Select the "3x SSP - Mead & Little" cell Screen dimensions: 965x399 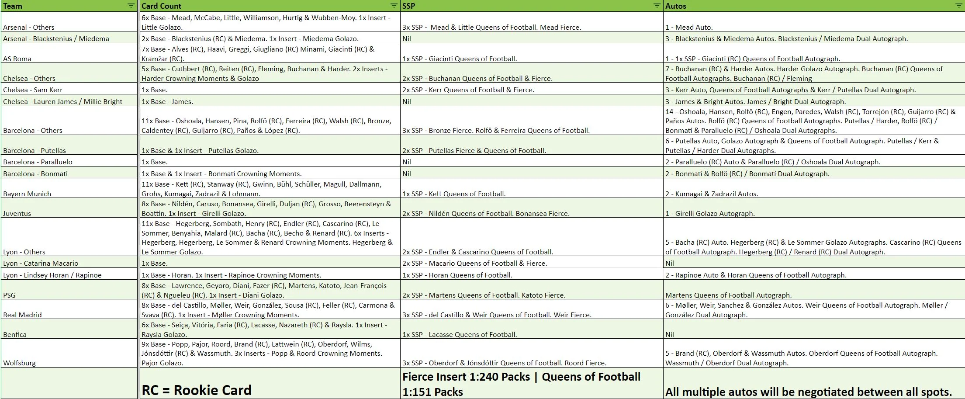coord(532,21)
